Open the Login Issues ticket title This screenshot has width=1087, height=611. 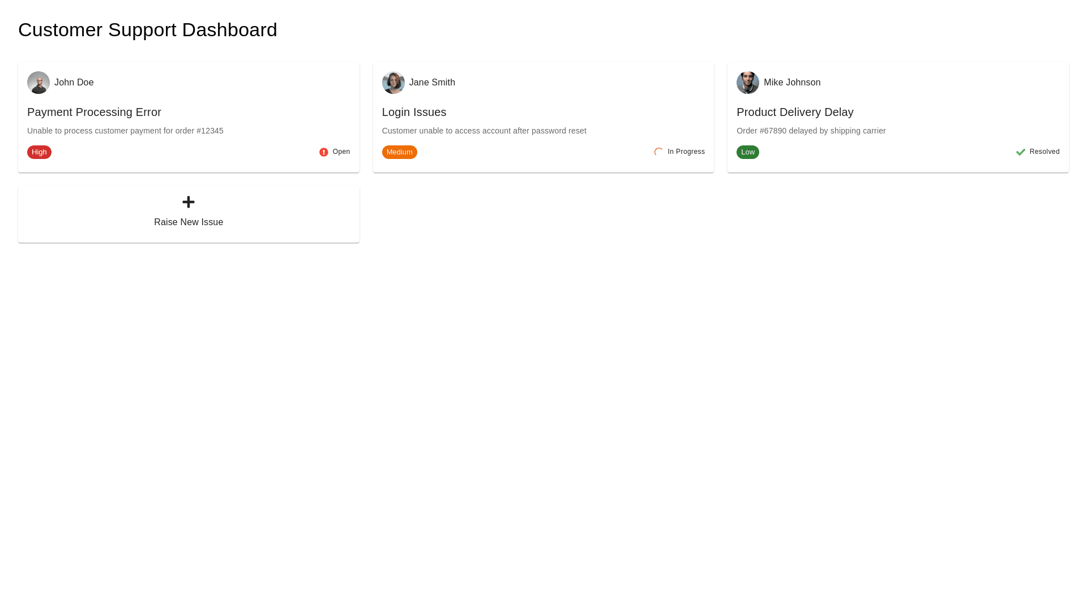(414, 112)
